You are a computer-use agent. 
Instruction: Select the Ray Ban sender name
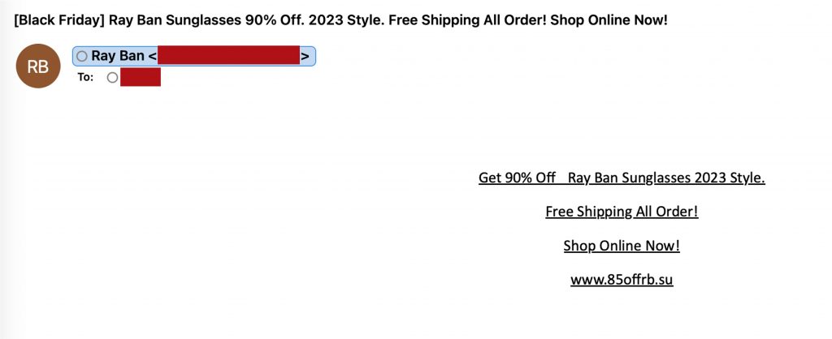click(117, 56)
